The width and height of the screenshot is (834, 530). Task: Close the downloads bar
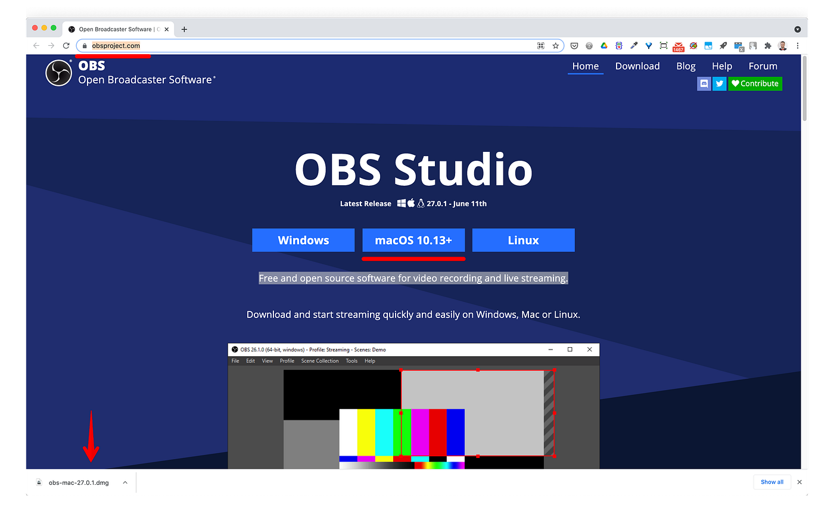coord(799,482)
